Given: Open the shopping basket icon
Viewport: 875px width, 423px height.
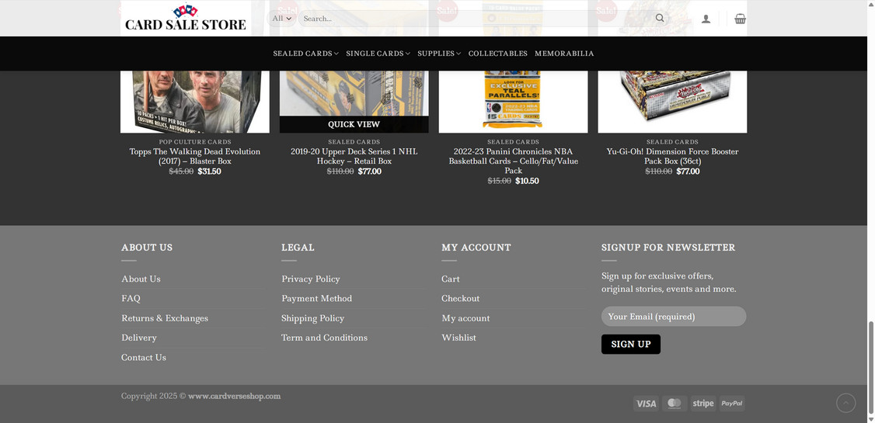Looking at the screenshot, I should 740,19.
